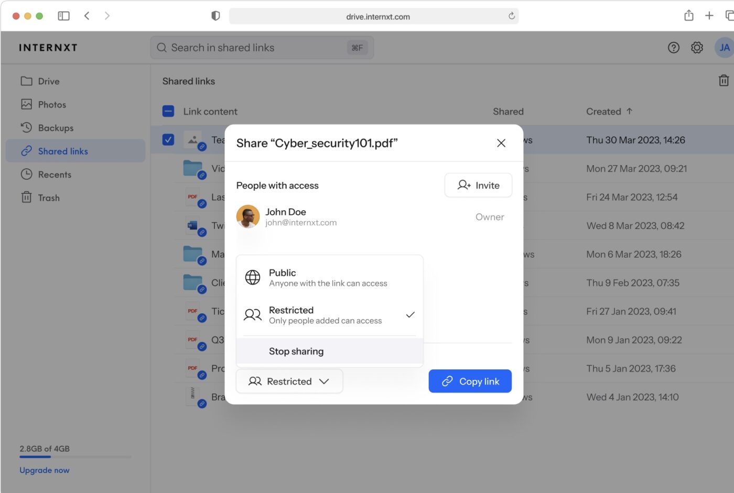Click John Doe's profile picture

coord(248,216)
